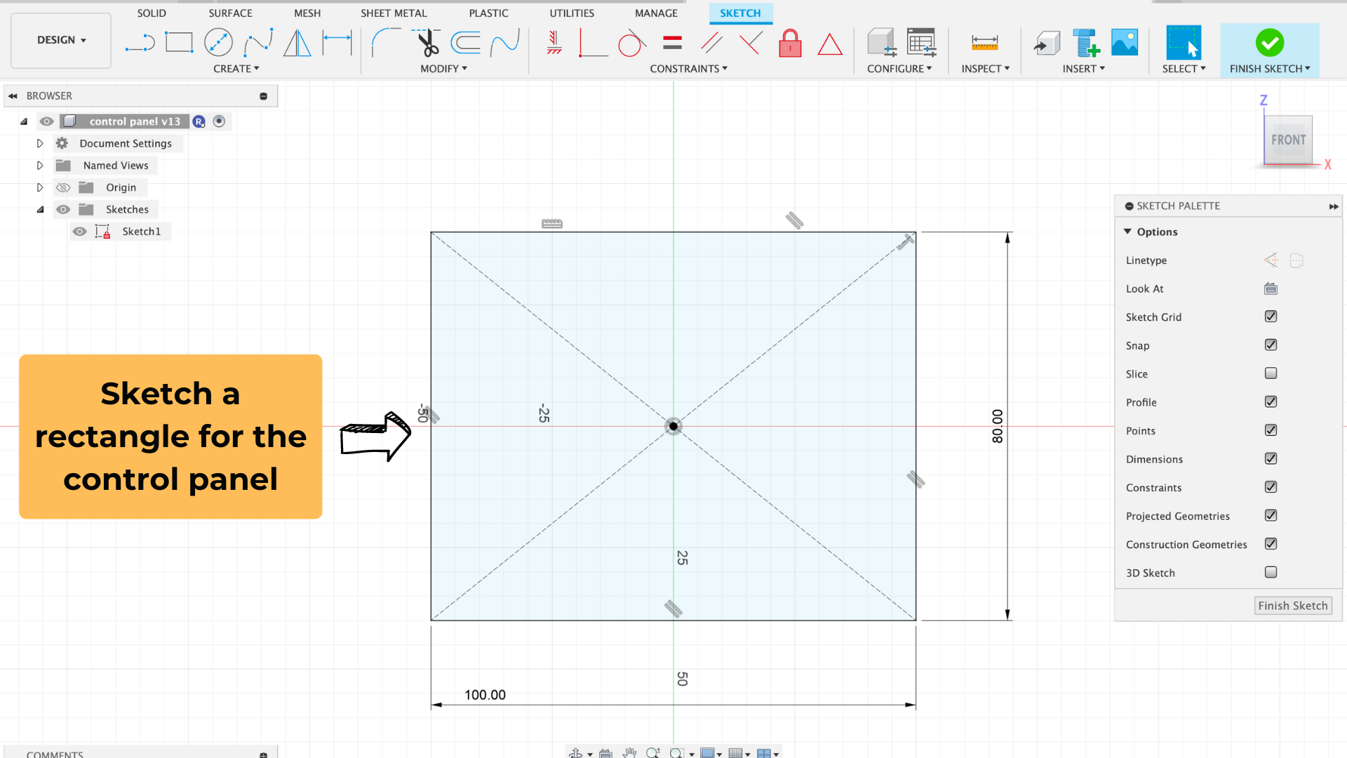
Task: Expand the Named Views folder
Action: [39, 165]
